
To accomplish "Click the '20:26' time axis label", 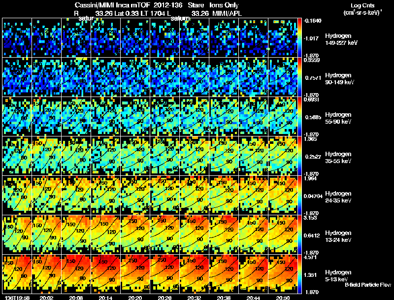I will (165, 298).
